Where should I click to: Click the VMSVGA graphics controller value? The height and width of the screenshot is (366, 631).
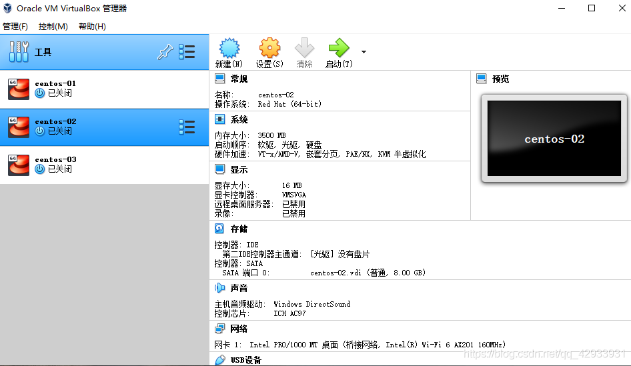[x=293, y=195]
